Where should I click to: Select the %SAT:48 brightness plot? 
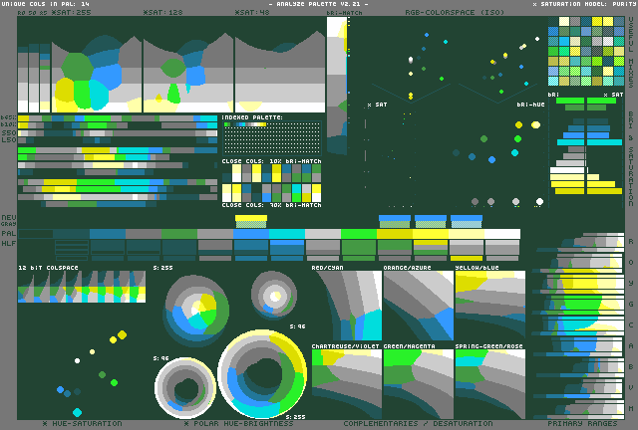[x=279, y=65]
